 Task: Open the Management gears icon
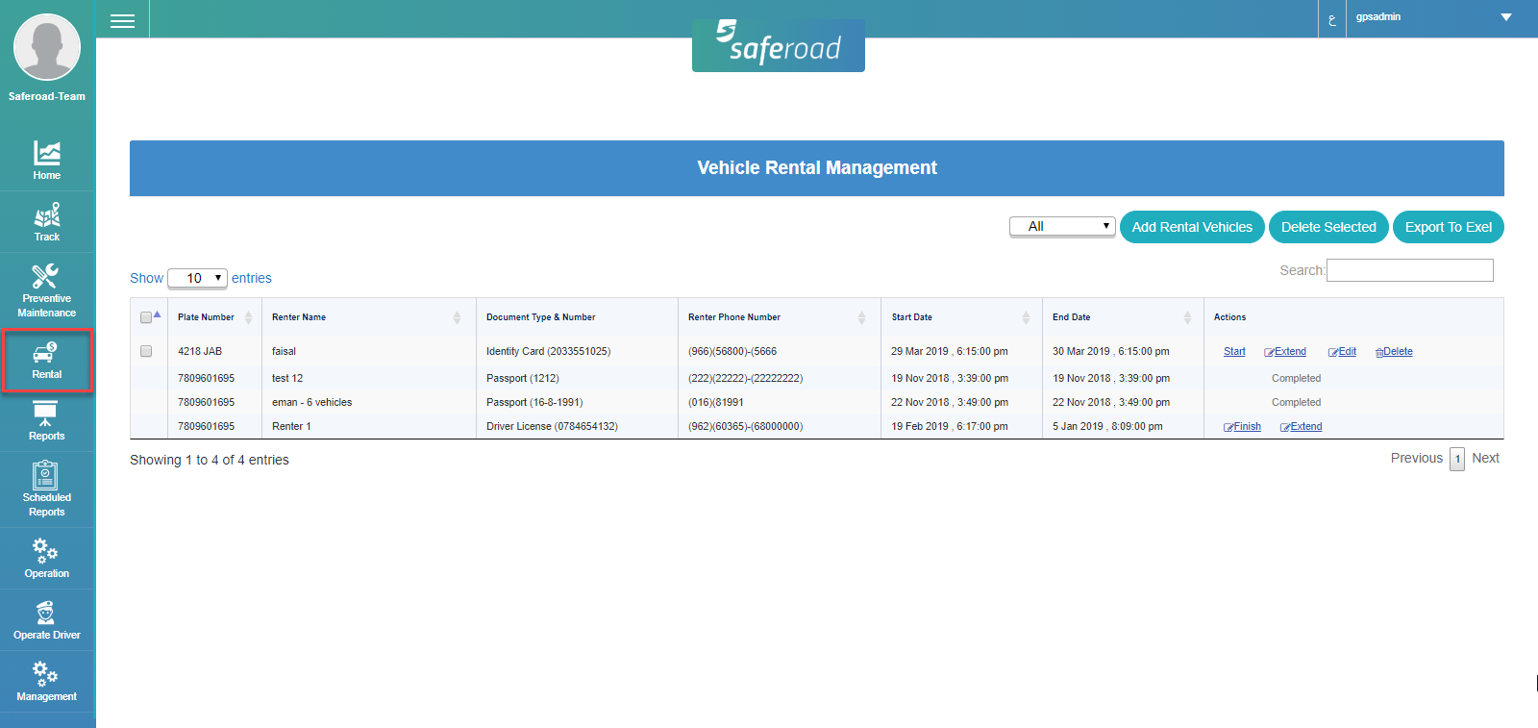coord(46,674)
